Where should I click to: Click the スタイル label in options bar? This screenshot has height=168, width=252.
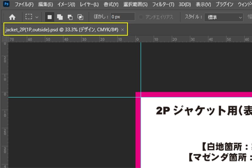(193, 17)
